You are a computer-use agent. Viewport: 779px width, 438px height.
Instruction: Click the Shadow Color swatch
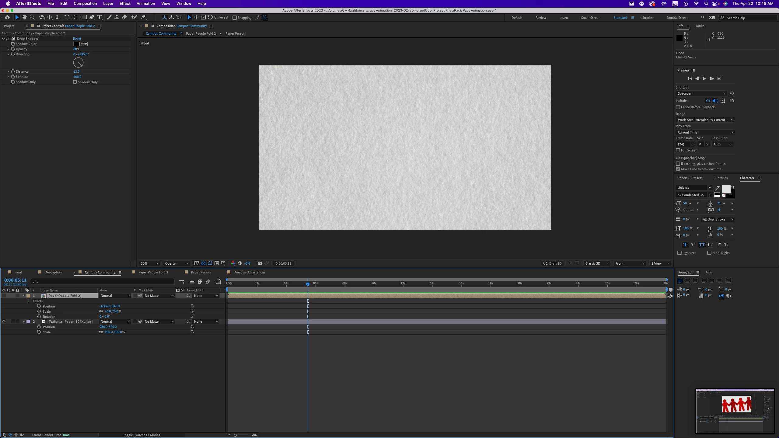tap(76, 44)
